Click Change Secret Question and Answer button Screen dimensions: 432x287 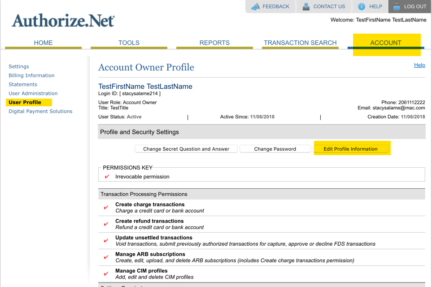(x=186, y=149)
